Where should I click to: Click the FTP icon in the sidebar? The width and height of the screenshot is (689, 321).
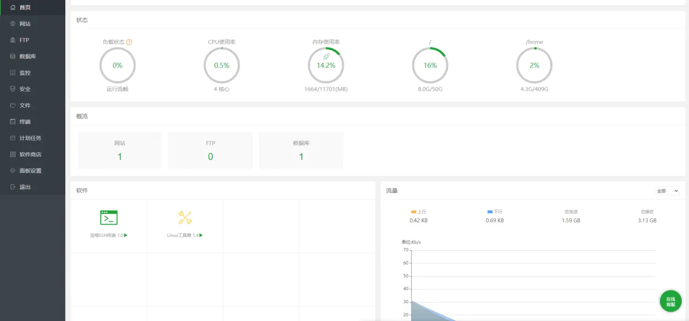click(x=13, y=40)
